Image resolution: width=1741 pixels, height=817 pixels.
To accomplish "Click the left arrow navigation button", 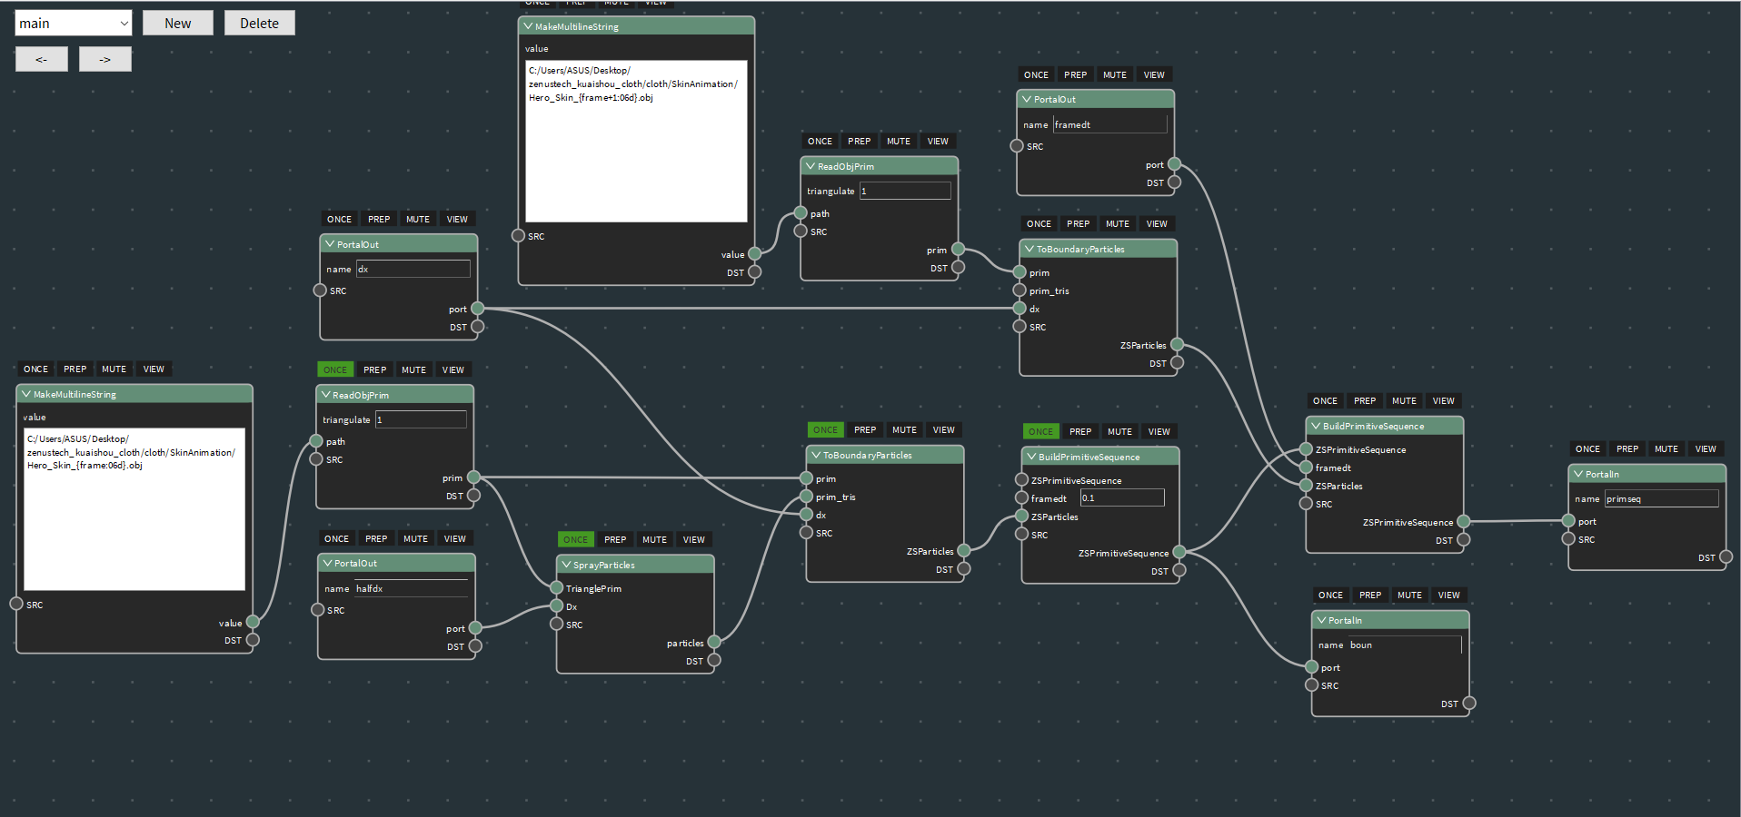I will 42,59.
